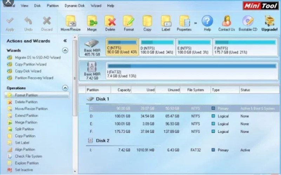Open the Wizard menu
Screen dimensions: 281x175
click(96, 6)
